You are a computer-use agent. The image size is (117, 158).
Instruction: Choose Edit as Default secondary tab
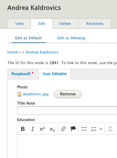click(x=28, y=38)
